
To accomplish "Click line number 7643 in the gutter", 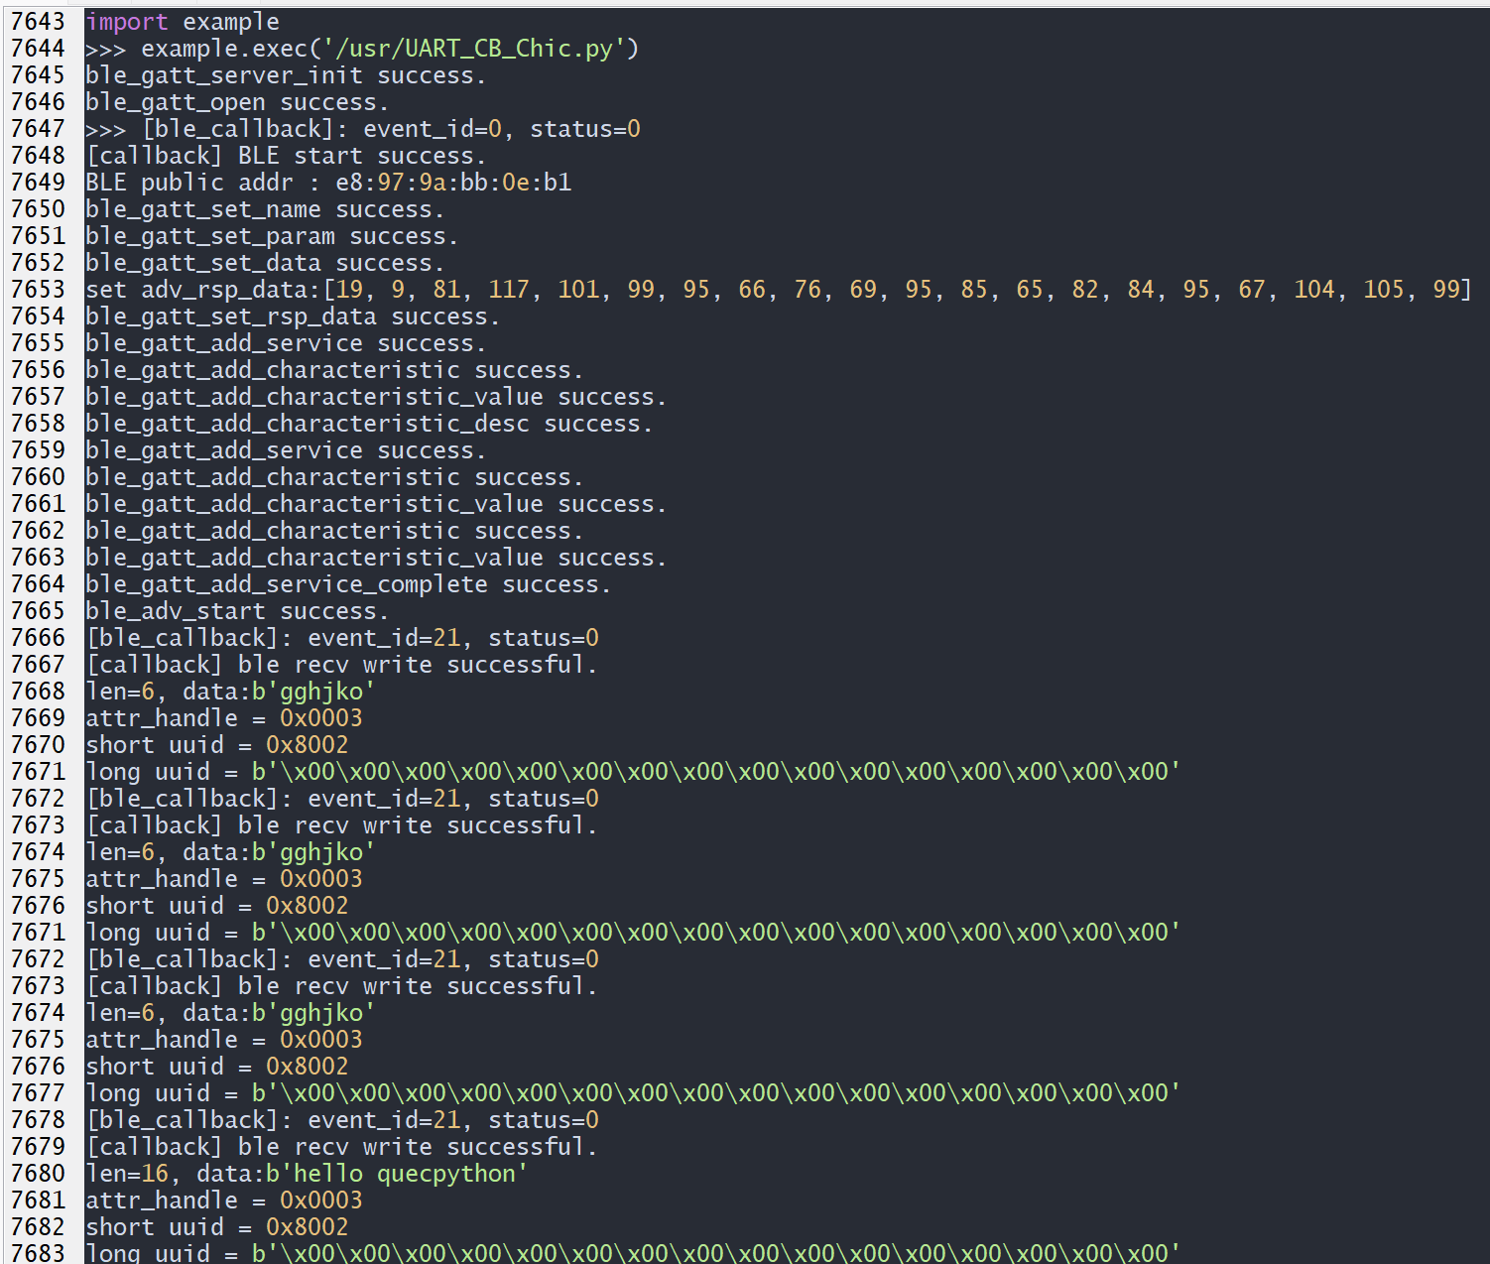I will [38, 22].
